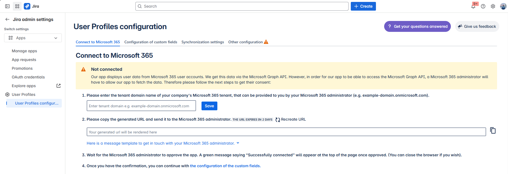This screenshot has width=508, height=174.
Task: Open the Synchronization settings tab
Action: 203,42
